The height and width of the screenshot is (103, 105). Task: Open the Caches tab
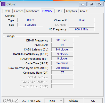(19, 11)
